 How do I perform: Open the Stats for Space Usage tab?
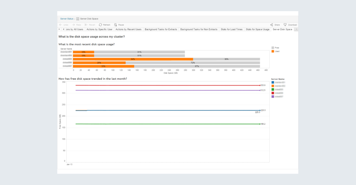257,29
